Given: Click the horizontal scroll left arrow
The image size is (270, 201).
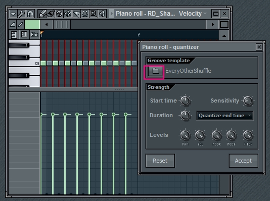Looking at the screenshot, I should pos(47,24).
